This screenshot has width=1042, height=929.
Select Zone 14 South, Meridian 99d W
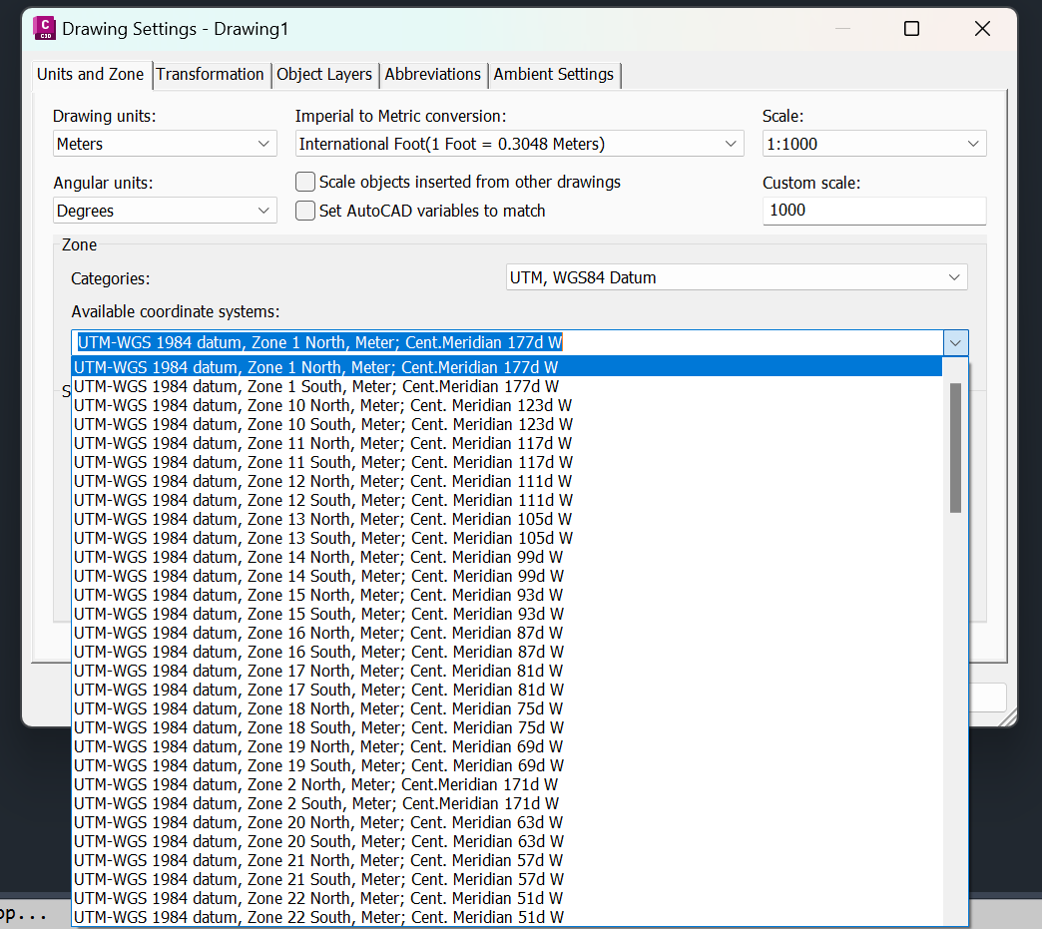pos(506,576)
